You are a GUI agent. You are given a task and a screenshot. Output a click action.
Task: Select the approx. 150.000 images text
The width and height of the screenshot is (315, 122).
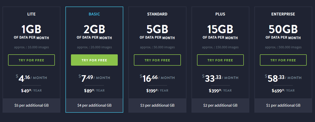point(220,47)
